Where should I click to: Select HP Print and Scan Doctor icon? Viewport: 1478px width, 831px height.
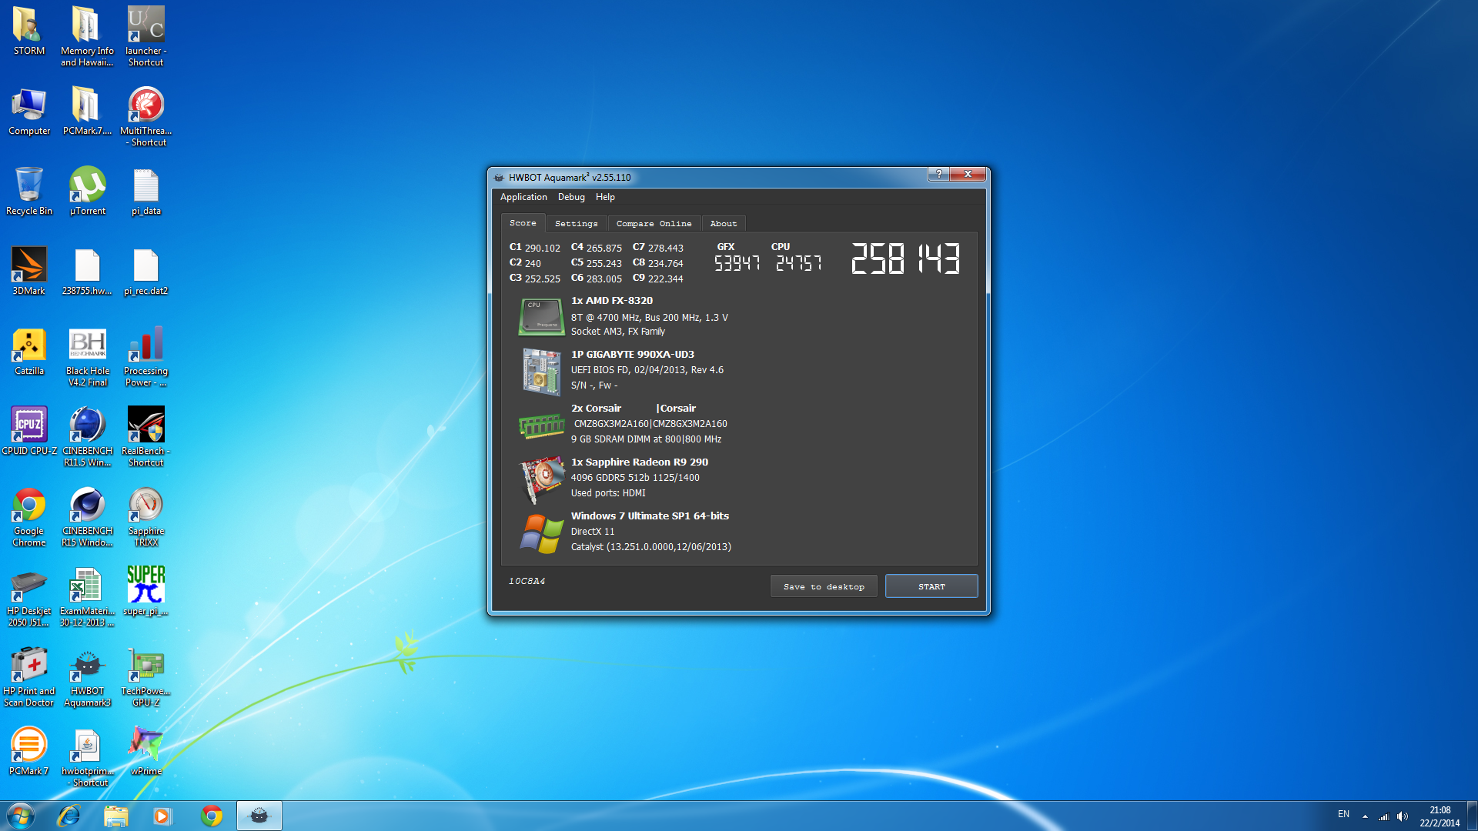[28, 676]
